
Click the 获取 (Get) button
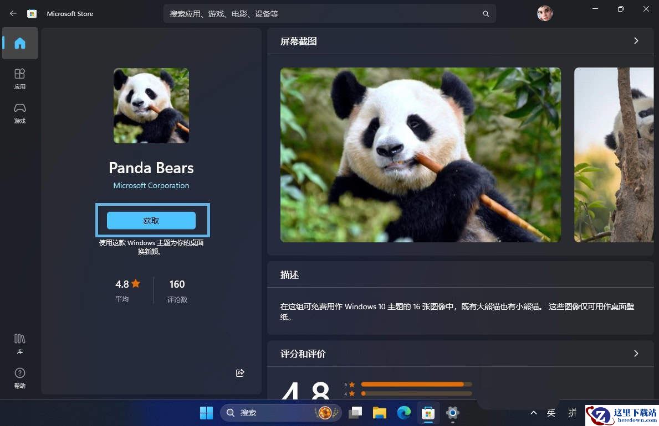(151, 221)
